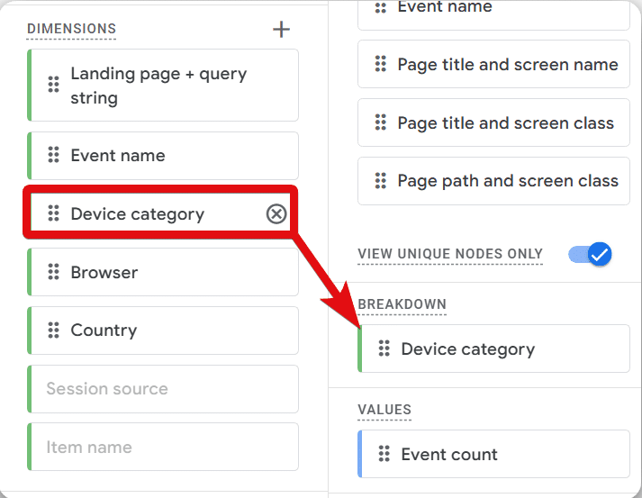
Task: Select the Browser dimension
Action: point(163,272)
